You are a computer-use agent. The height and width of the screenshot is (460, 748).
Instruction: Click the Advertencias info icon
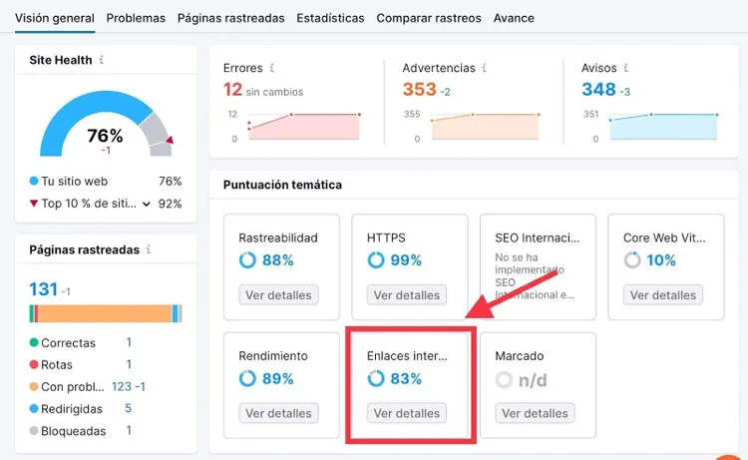[484, 68]
